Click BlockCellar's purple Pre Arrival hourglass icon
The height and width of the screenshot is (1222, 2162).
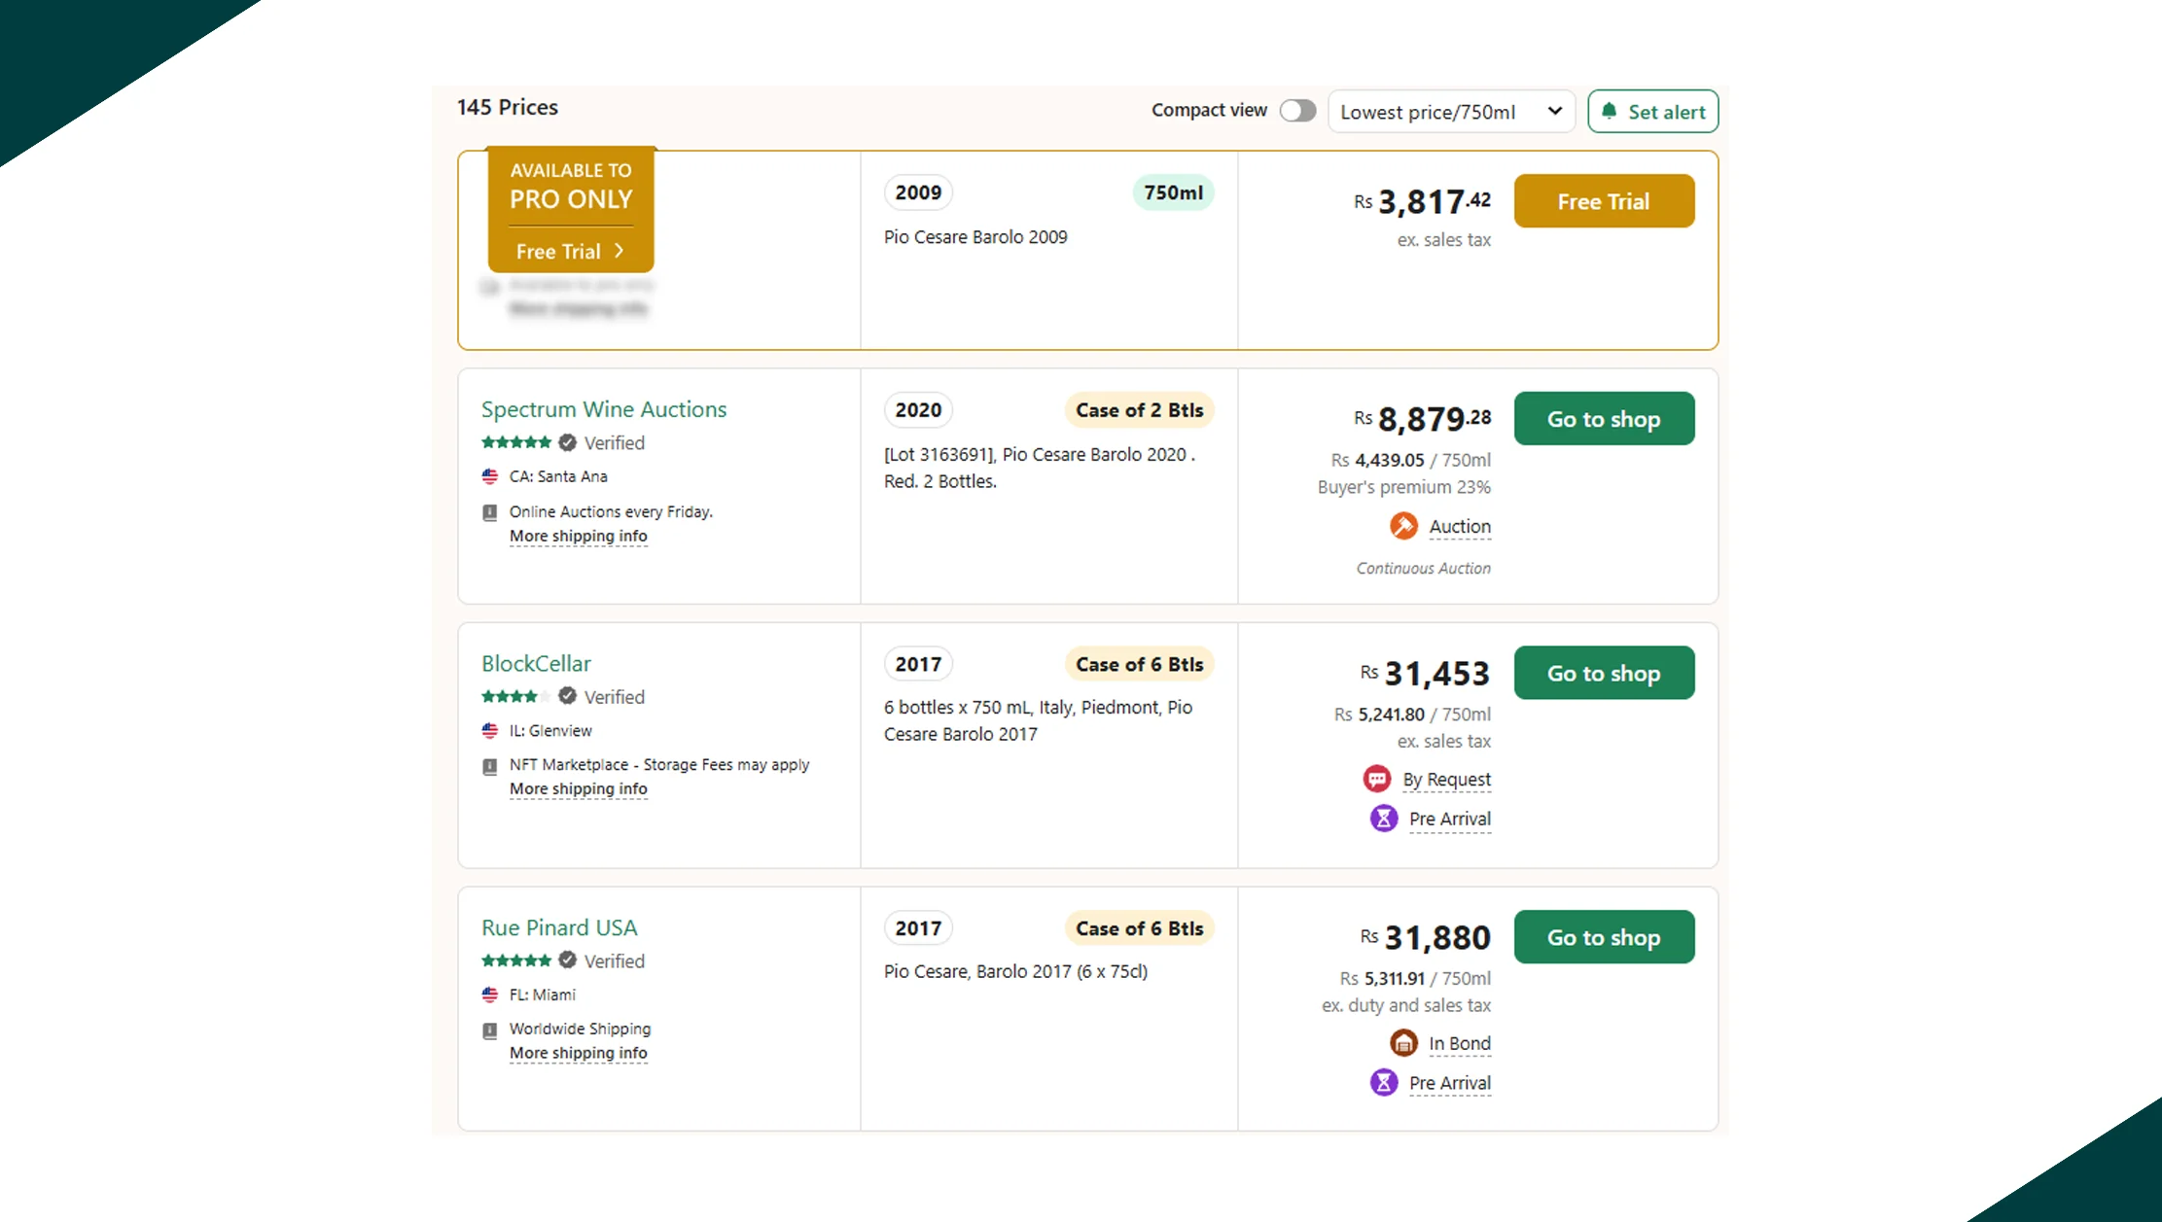click(1384, 819)
